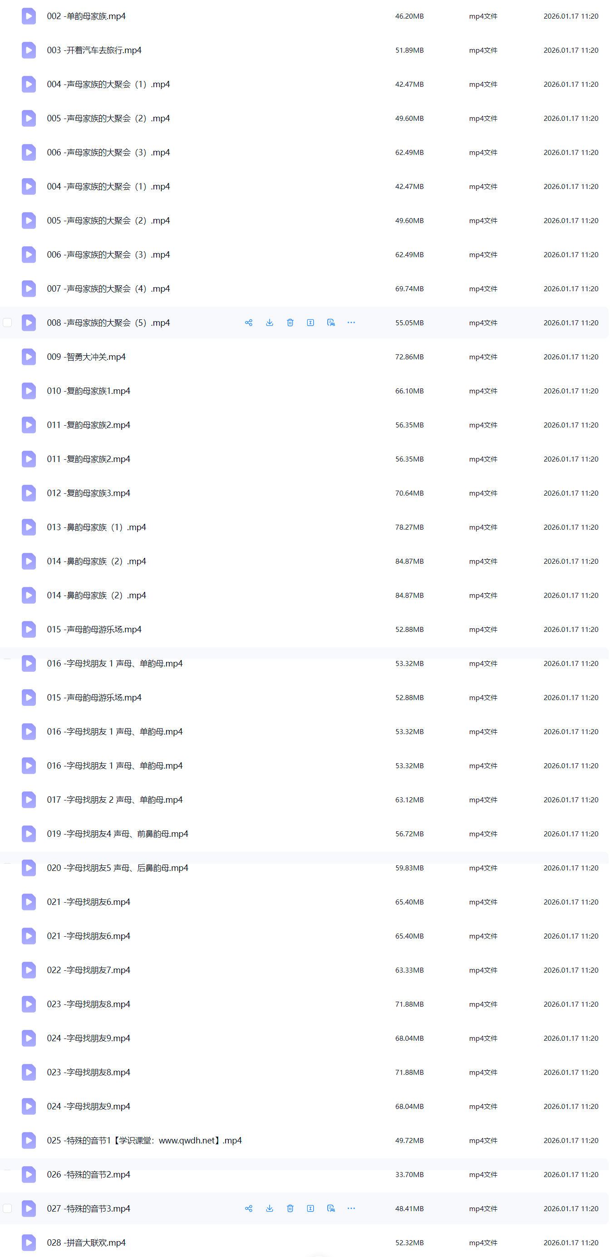Click download icon for 027 -特殊的音节3.mp4
Screen dimensions: 615x1257
(x=270, y=1208)
